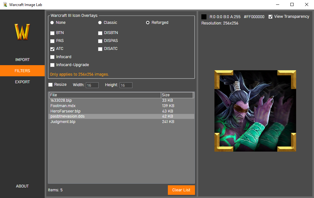The image size is (314, 198).
Task: Click the R:0 G:0 B:0 A:255 readout
Action: point(225,17)
